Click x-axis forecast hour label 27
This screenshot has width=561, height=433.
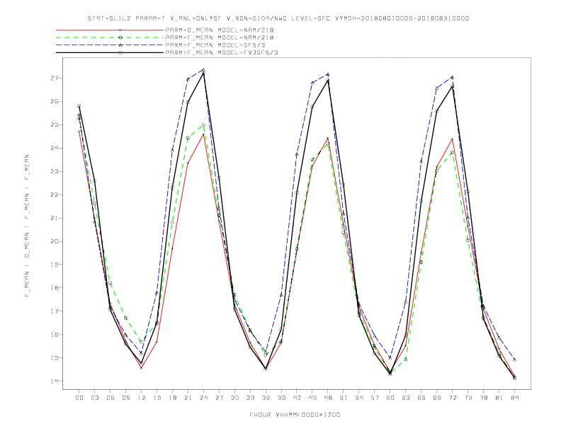pyautogui.click(x=219, y=398)
